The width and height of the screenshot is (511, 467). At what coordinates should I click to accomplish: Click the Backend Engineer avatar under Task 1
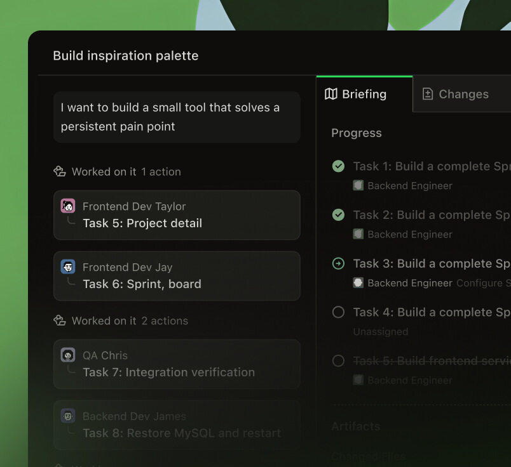(358, 185)
